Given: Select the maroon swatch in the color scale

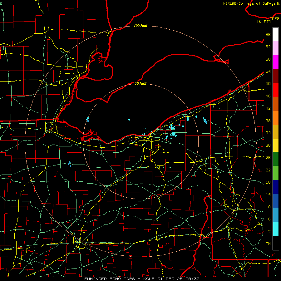Looking at the screenshot, I should click(276, 76).
